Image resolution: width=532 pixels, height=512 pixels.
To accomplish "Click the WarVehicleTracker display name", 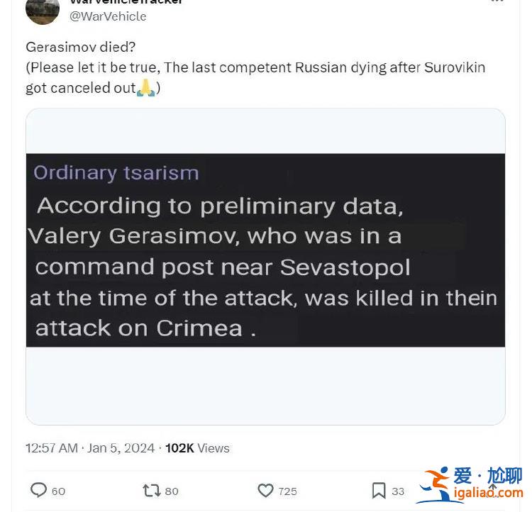I will 126,2.
